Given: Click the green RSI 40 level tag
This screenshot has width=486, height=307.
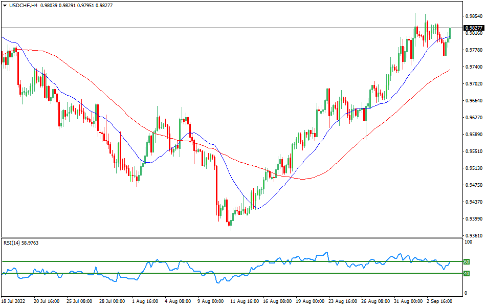Looking at the screenshot, I should click(x=466, y=273).
